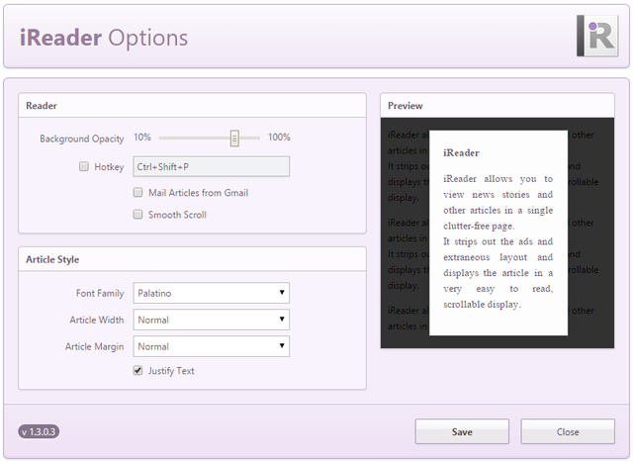Open the Article Margin dropdown
The height and width of the screenshot is (462, 633).
[x=211, y=346]
